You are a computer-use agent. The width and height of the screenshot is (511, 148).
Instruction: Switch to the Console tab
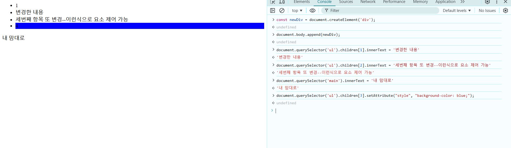pyautogui.click(x=324, y=2)
